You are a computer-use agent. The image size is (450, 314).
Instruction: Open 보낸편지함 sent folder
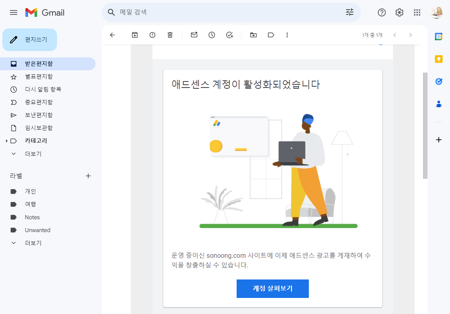tap(48, 115)
